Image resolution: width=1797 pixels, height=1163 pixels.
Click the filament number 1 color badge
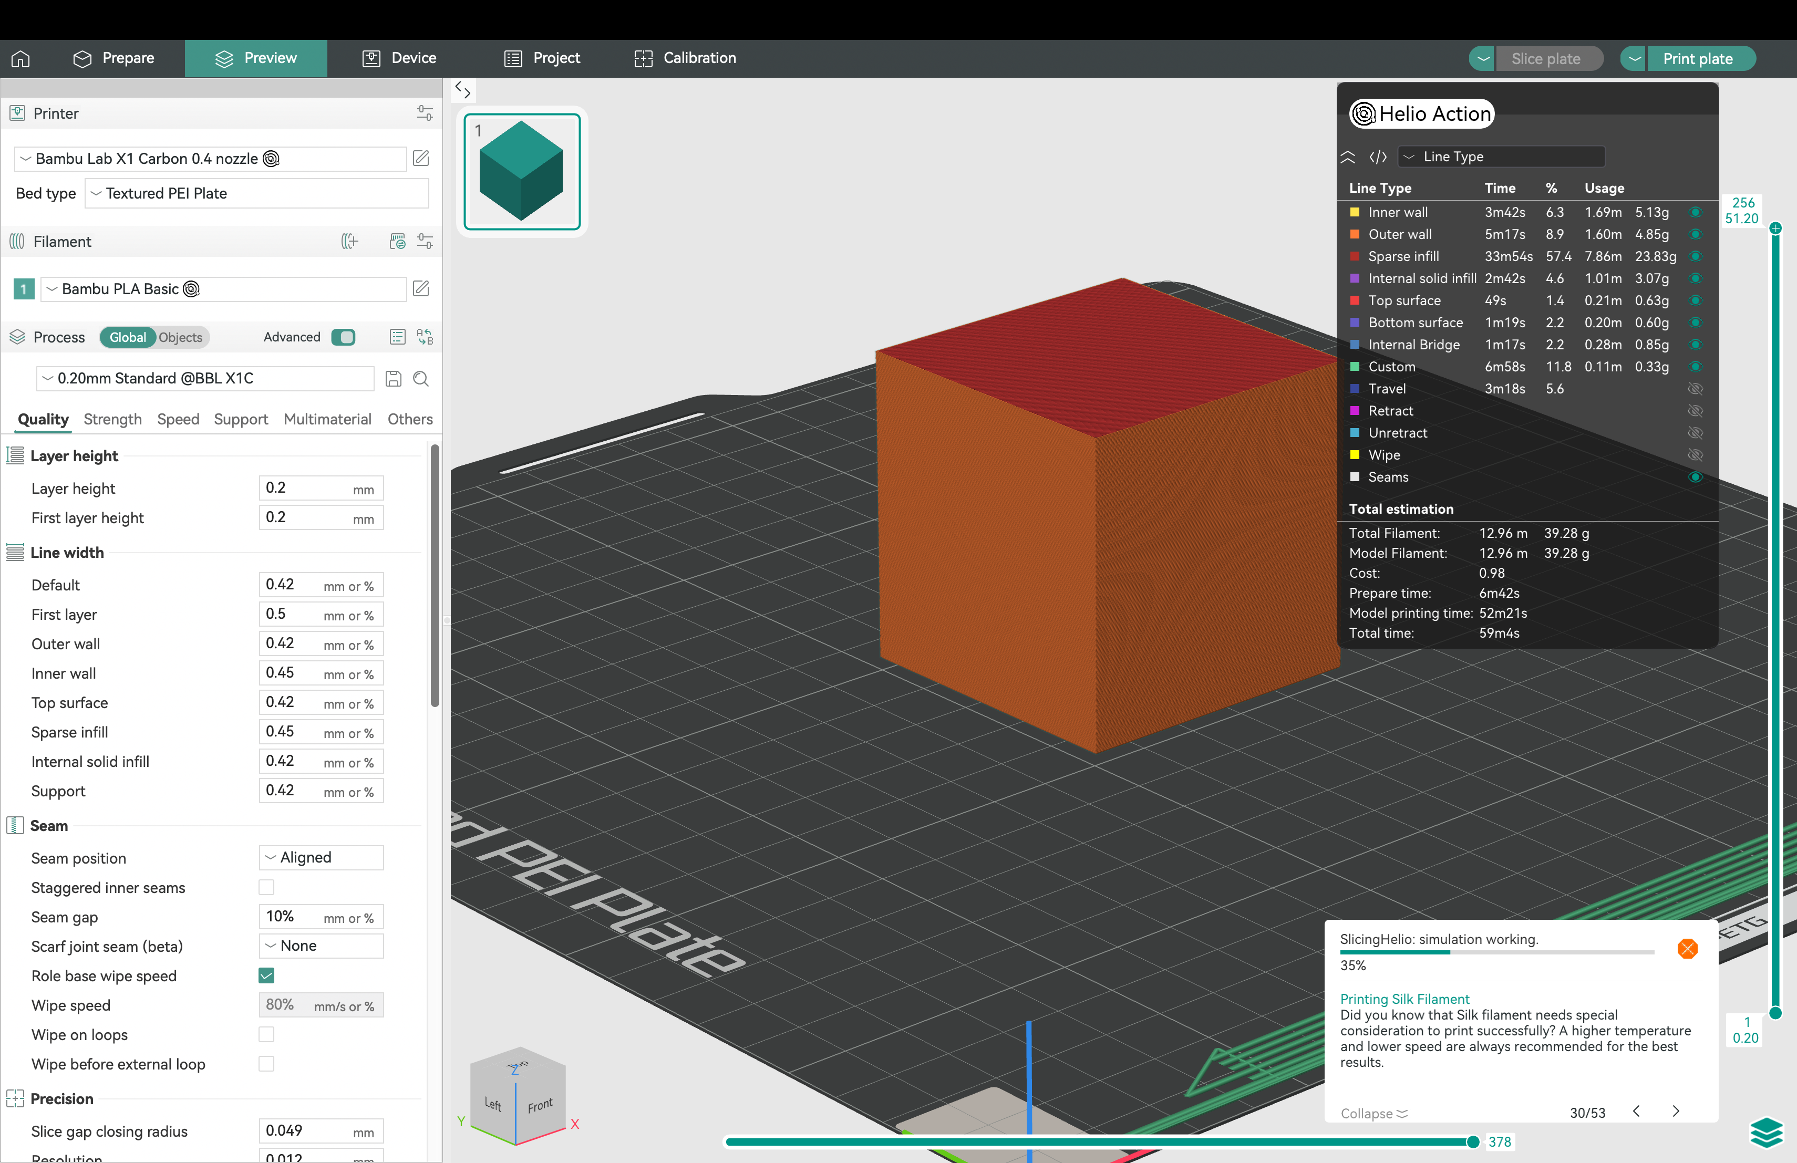coord(24,288)
